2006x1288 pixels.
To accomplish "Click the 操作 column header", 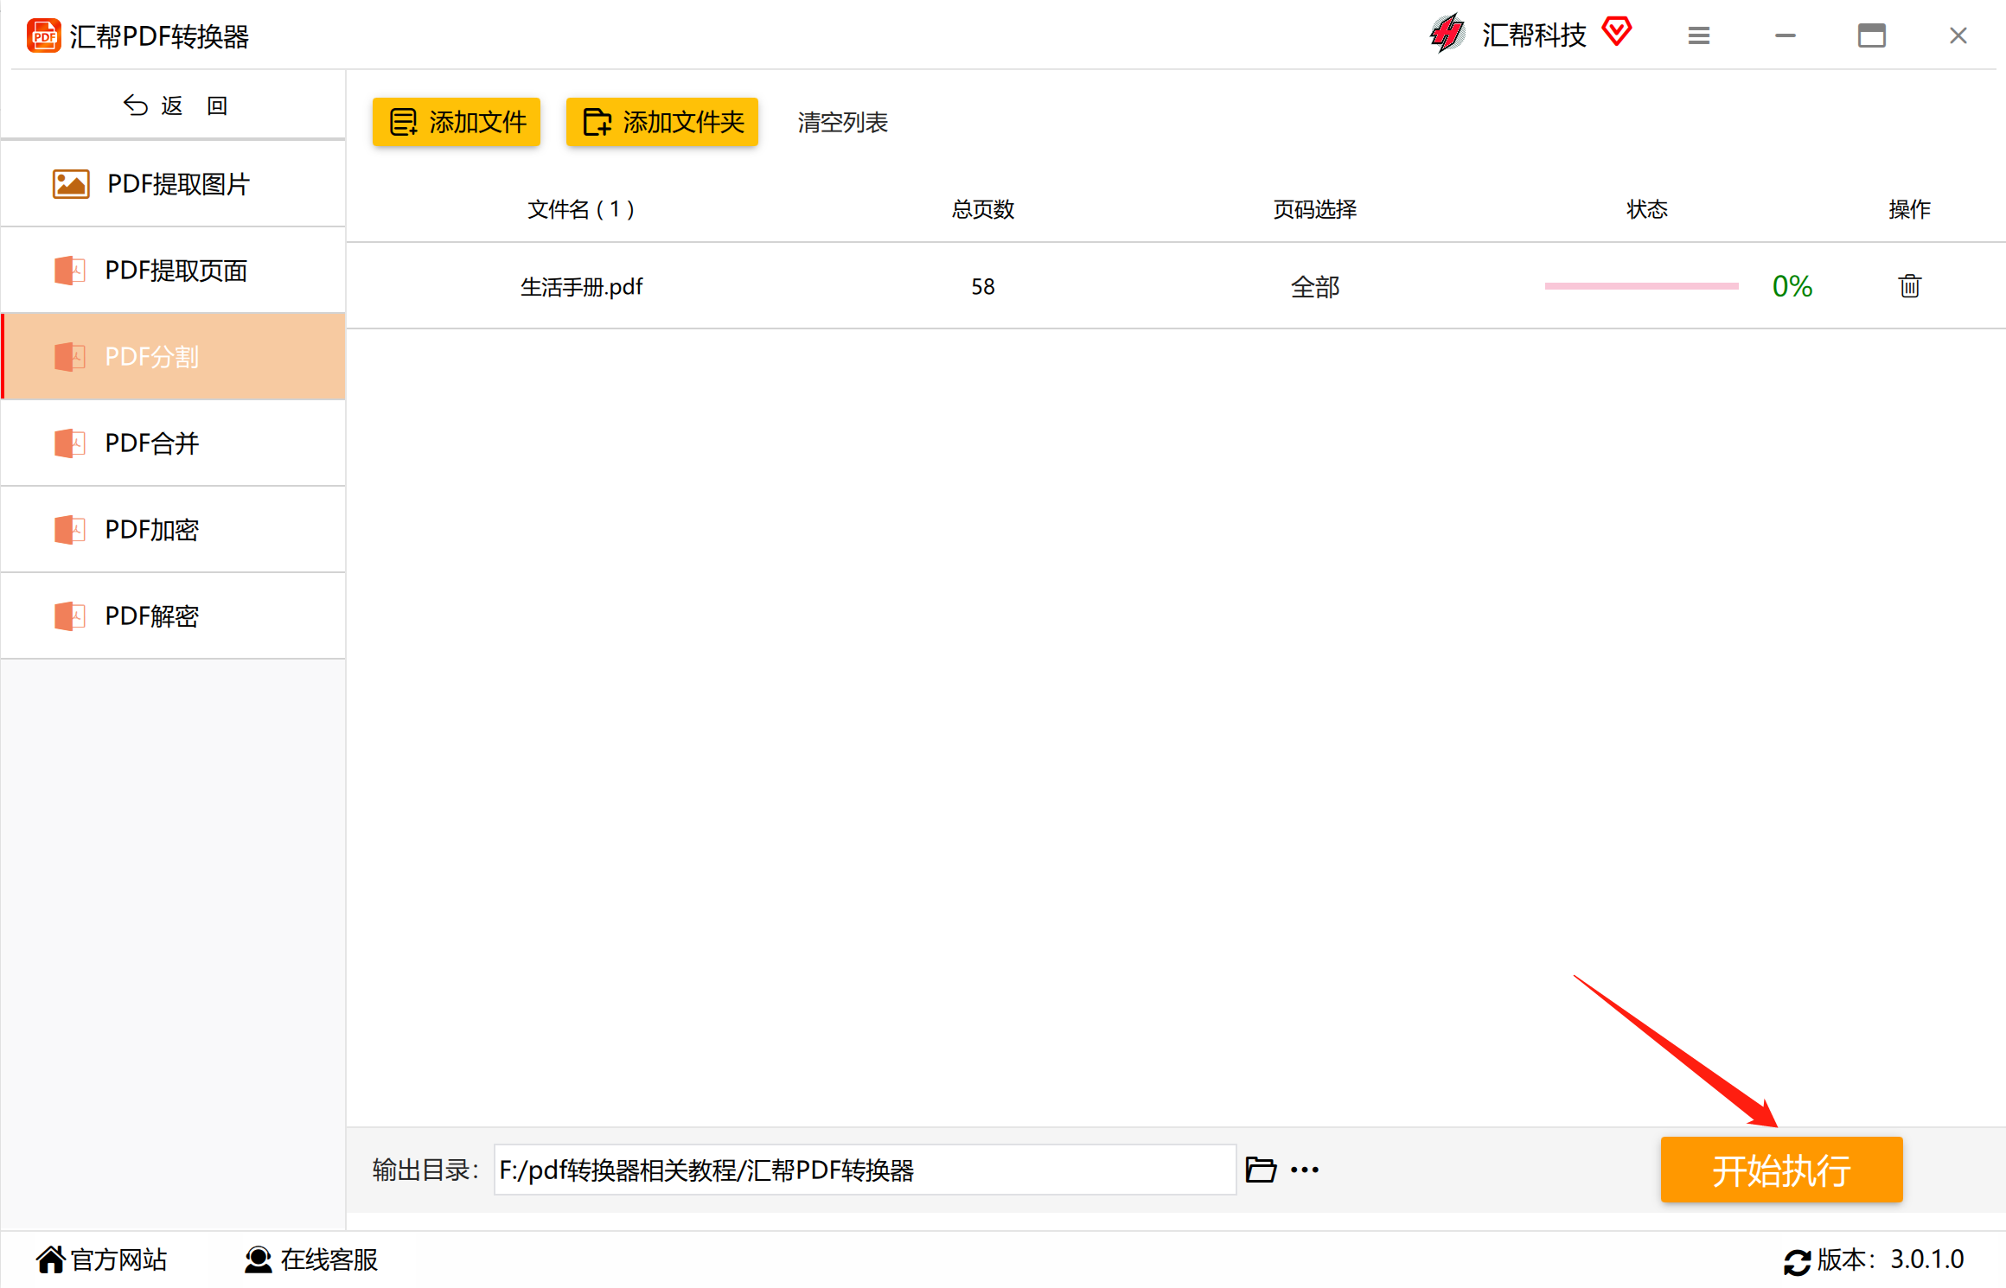I will [1909, 209].
